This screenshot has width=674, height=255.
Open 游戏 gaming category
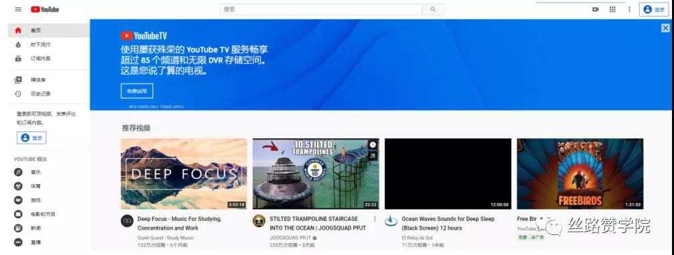(x=49, y=200)
